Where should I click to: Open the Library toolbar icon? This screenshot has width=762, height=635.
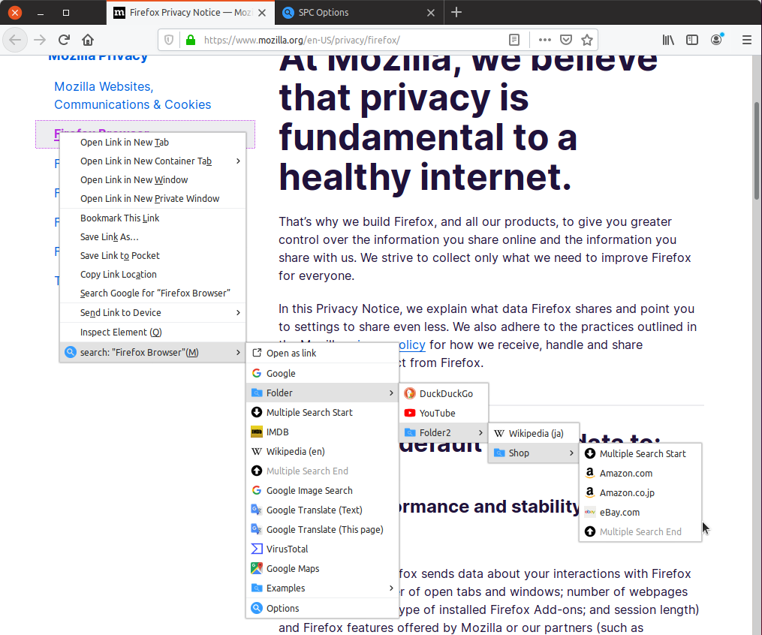click(668, 40)
